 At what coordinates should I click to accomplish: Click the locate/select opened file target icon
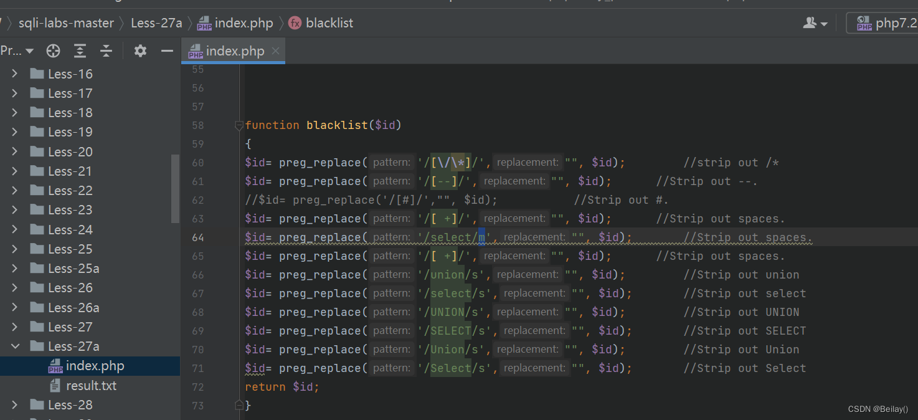point(54,51)
